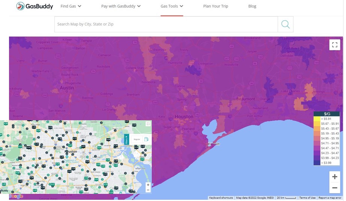Screen dimensions: 346x201
Task: Zoom out on the main heat map
Action: click(334, 187)
